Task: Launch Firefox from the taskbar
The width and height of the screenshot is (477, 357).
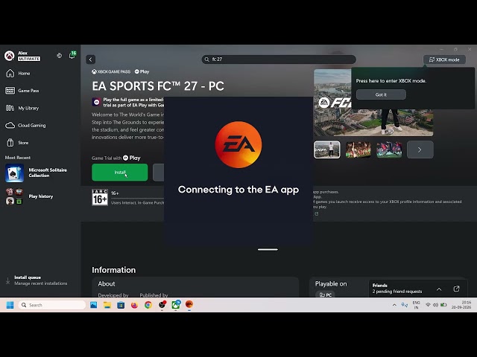Action: (134, 305)
